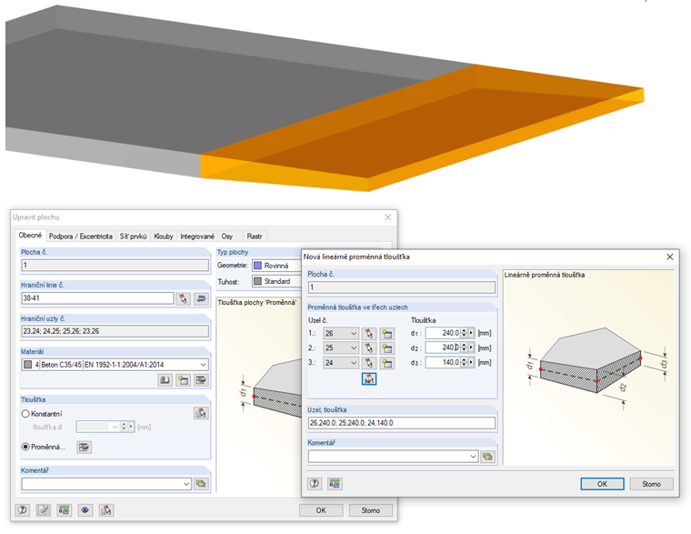Switch to the Síť prvků tab
The width and height of the screenshot is (691, 534).
click(x=133, y=237)
